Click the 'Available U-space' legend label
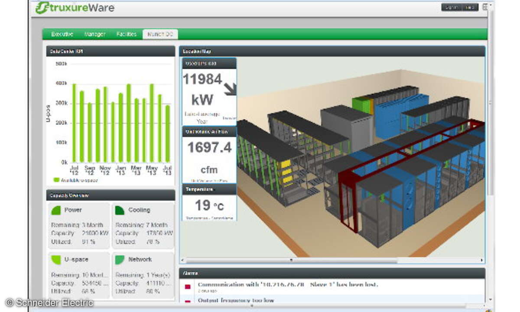 79,180
